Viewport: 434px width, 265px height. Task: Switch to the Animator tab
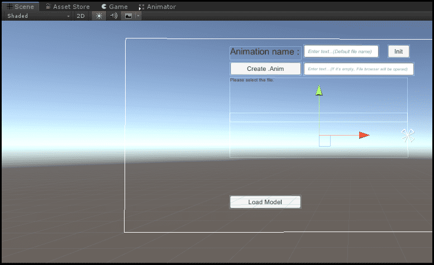click(x=157, y=7)
